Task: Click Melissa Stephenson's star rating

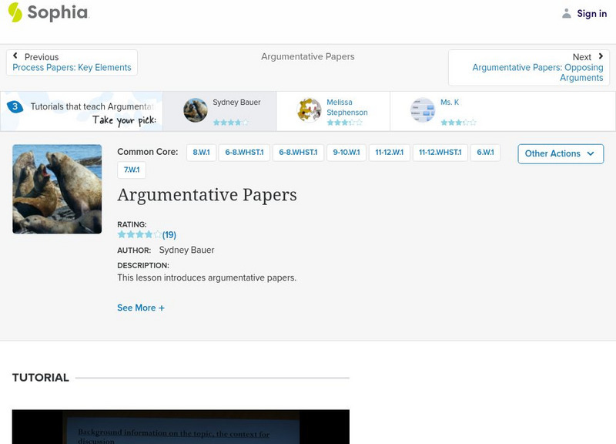Action: point(344,123)
